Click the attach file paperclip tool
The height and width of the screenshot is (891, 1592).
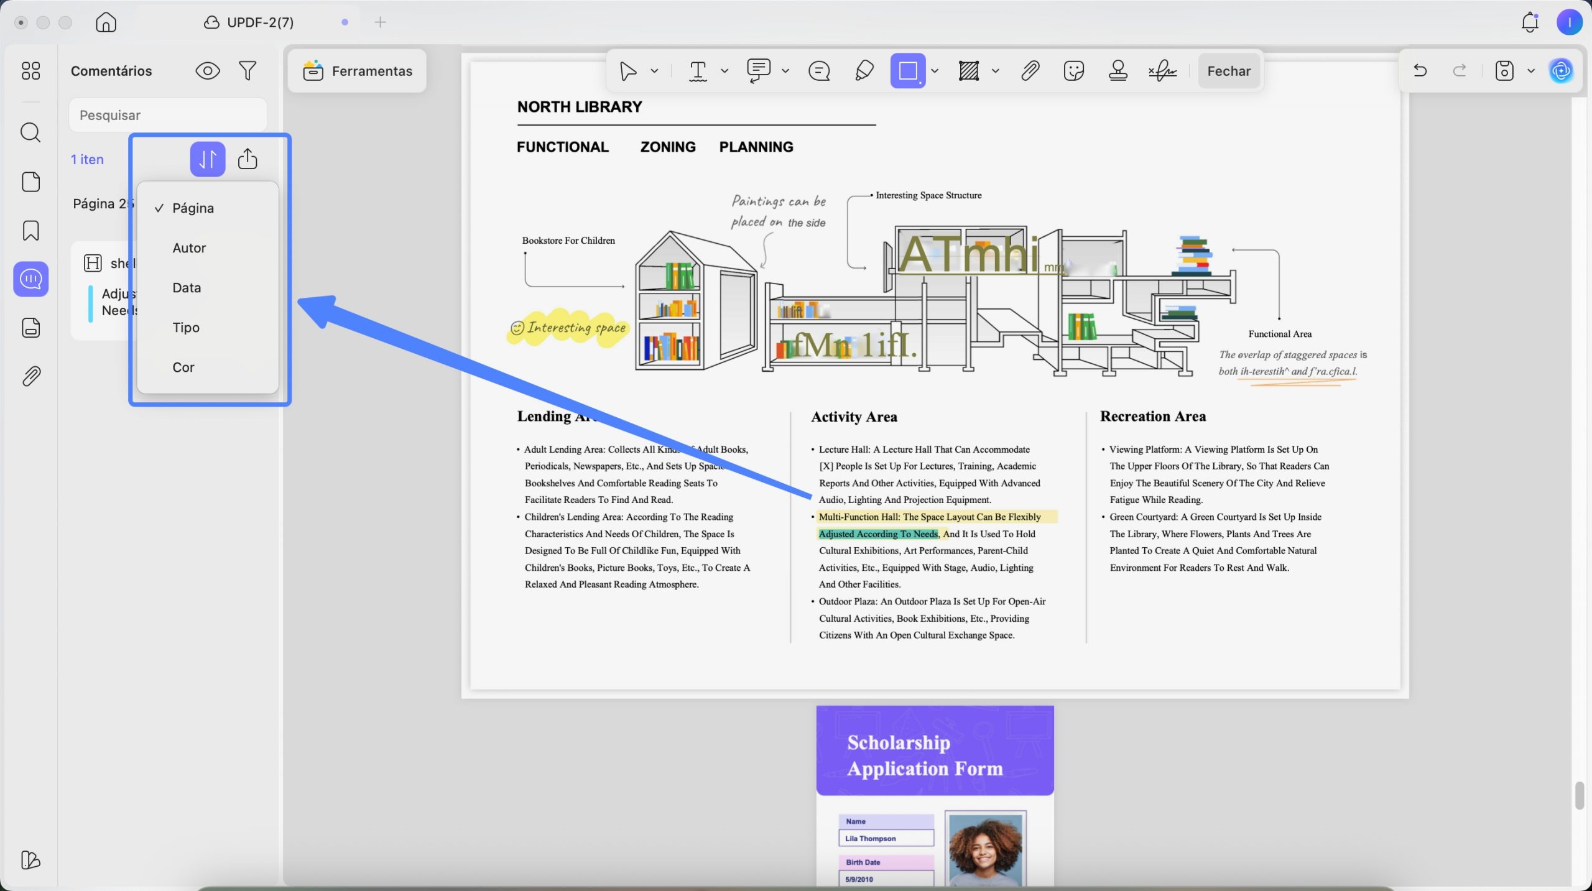1030,71
